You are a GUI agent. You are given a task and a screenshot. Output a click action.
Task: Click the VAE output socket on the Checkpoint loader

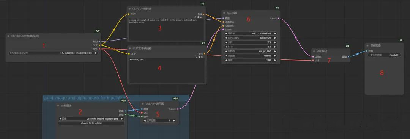(99, 49)
